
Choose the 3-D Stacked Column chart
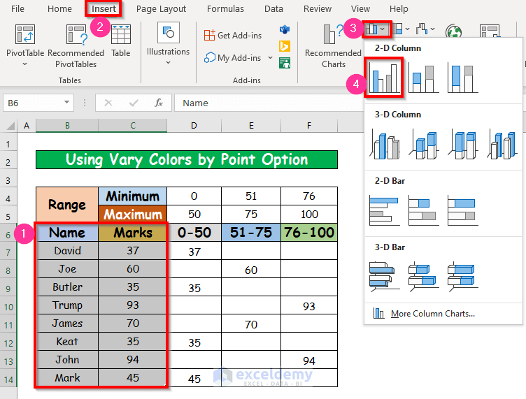pyautogui.click(x=423, y=144)
